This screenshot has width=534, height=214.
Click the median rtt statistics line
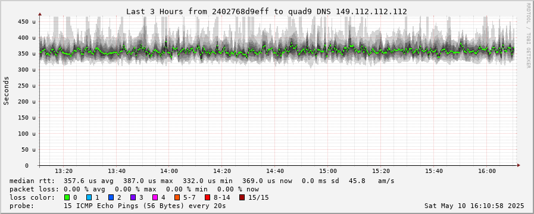[202, 181]
